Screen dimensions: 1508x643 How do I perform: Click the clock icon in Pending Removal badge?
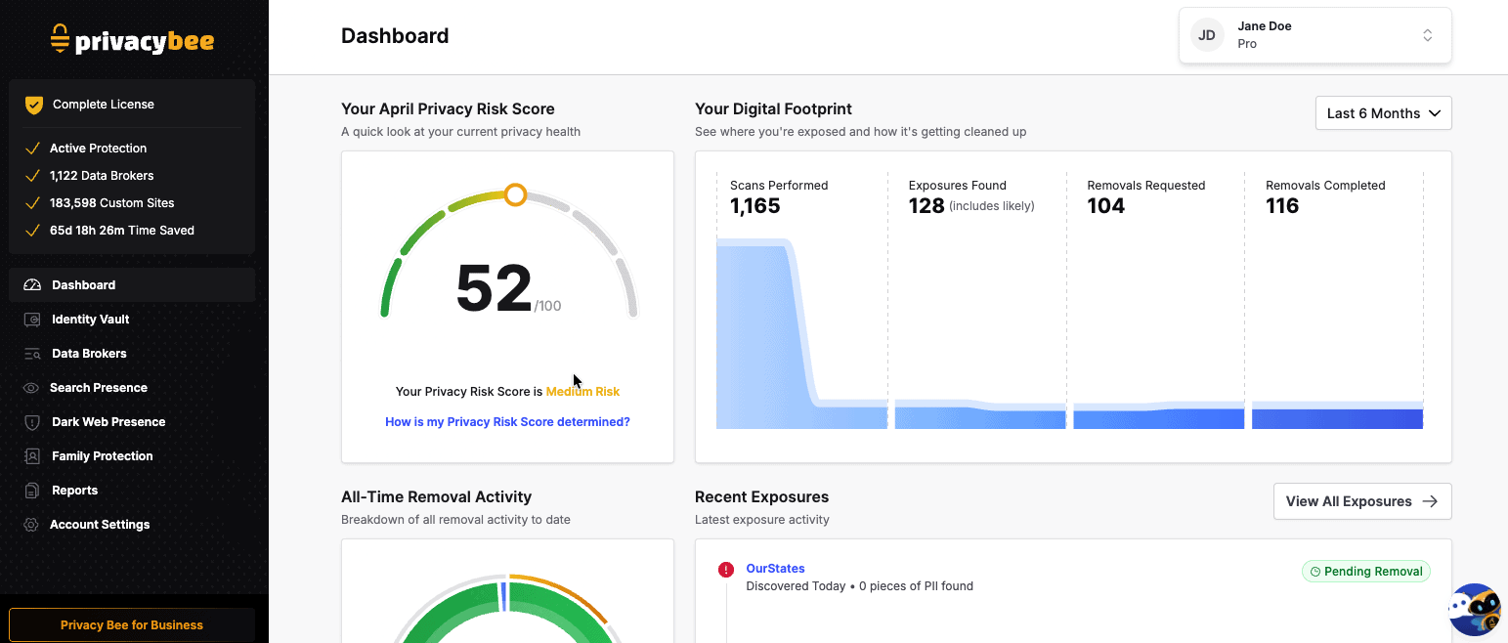pos(1315,572)
